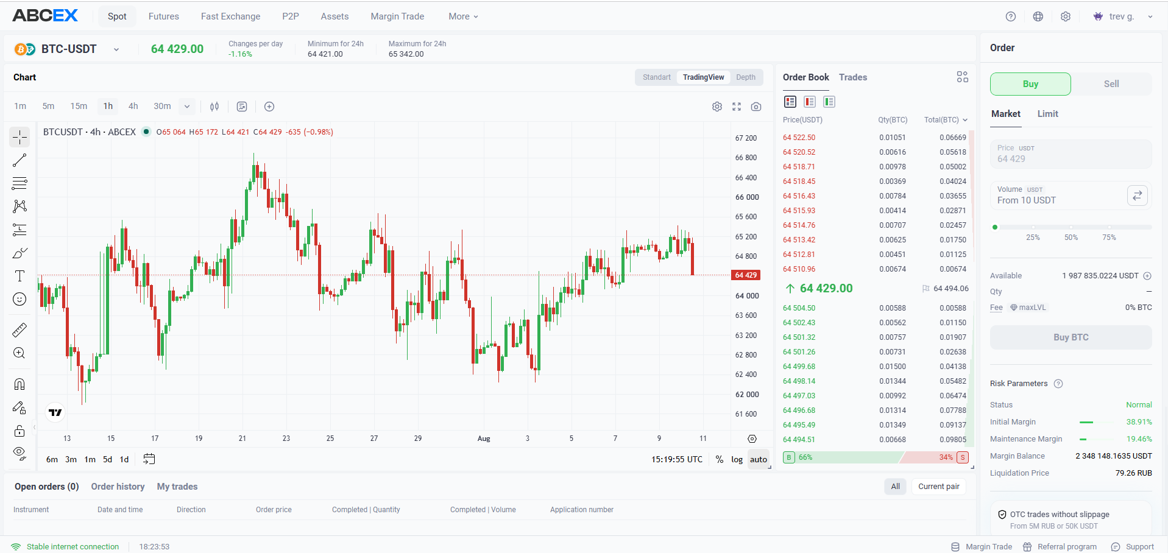Viewport: 1168px width, 553px height.
Task: Click the Buy BTC button
Action: (x=1071, y=337)
